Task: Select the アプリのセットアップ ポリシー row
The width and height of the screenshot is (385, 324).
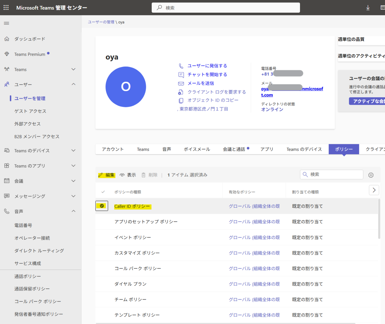Action: (x=237, y=222)
